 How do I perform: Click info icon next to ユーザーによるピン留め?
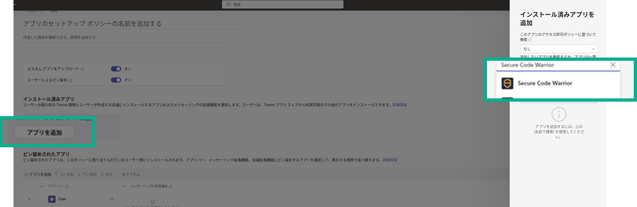pyautogui.click(x=70, y=80)
